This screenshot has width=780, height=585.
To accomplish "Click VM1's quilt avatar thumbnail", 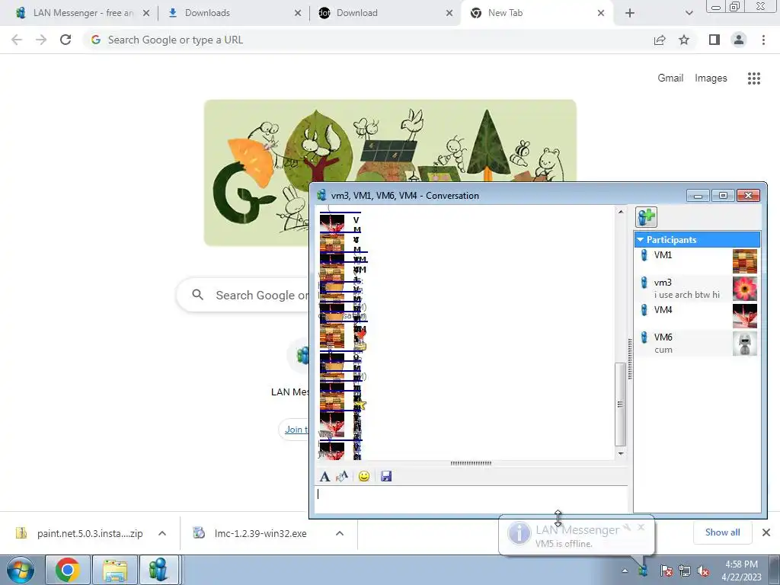I will point(745,261).
